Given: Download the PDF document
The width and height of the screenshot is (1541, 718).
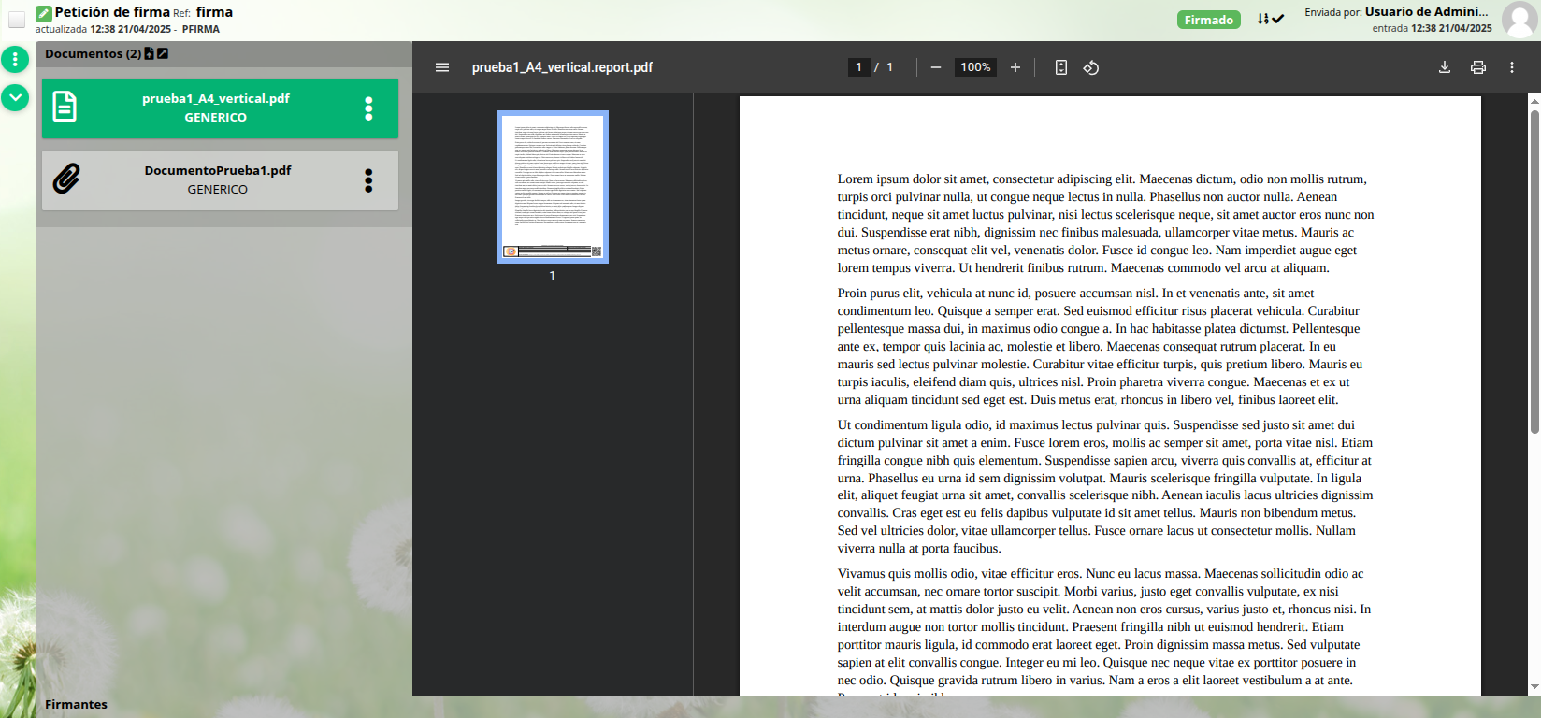Looking at the screenshot, I should click(1444, 67).
